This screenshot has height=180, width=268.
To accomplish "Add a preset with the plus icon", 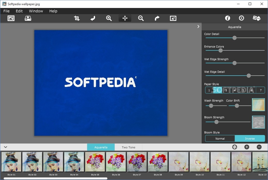I will (247, 147).
